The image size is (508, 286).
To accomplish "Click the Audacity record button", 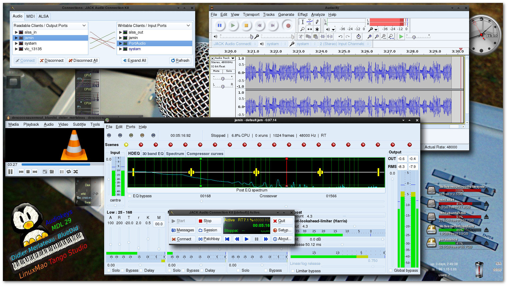I will point(288,26).
